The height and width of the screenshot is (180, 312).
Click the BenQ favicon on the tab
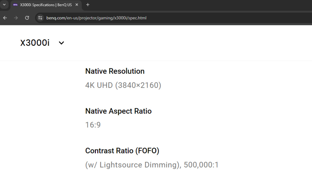point(15,5)
